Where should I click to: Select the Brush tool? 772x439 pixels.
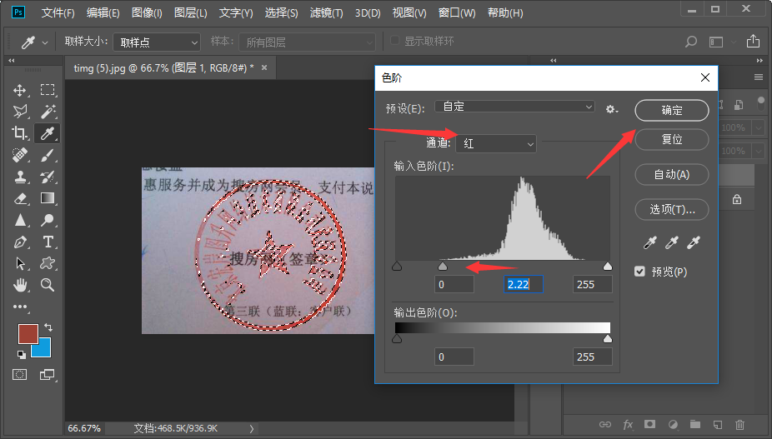click(48, 155)
